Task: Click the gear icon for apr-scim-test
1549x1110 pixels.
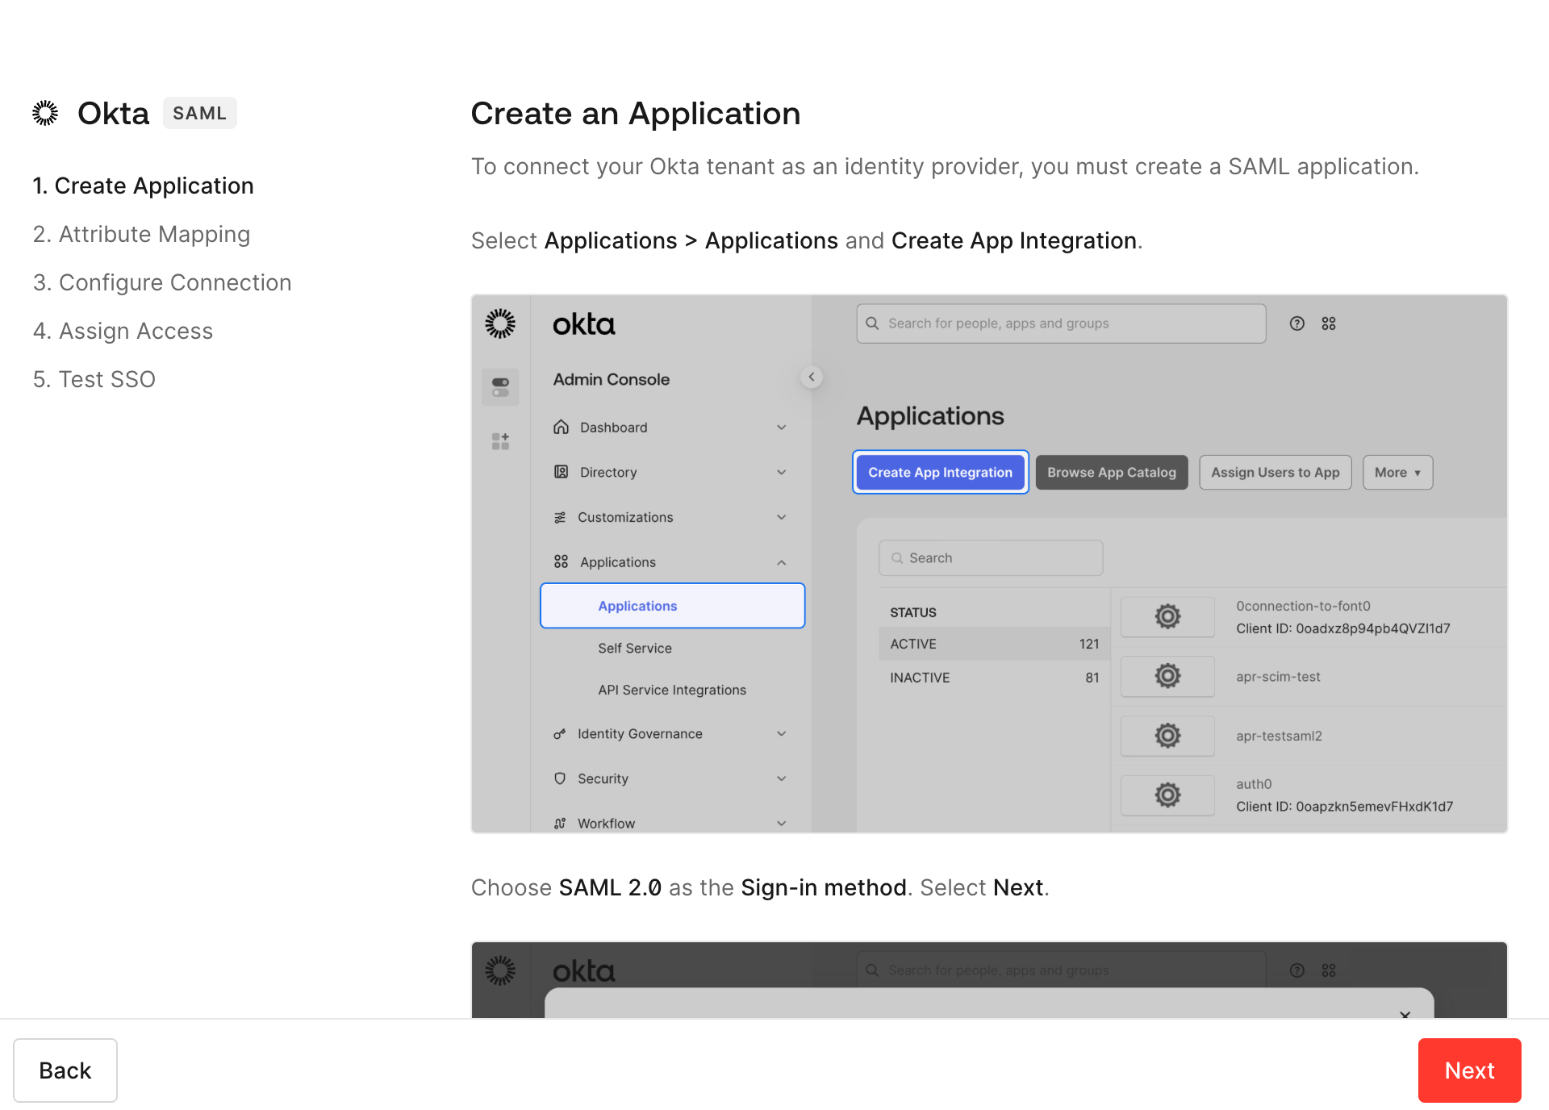Action: 1167,676
